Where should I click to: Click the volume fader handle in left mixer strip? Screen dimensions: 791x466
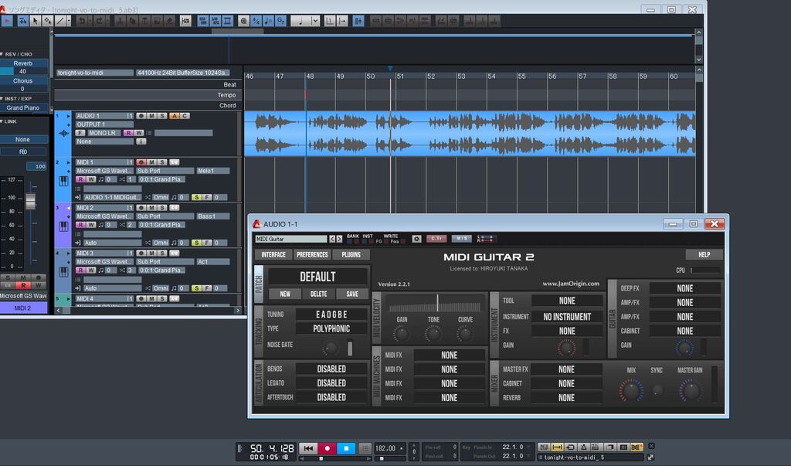[31, 201]
